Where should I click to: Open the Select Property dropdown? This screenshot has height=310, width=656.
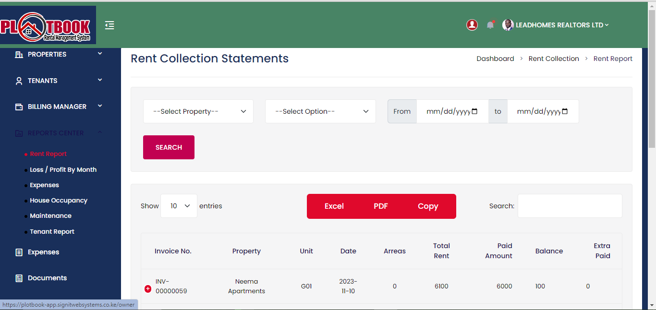coord(198,111)
